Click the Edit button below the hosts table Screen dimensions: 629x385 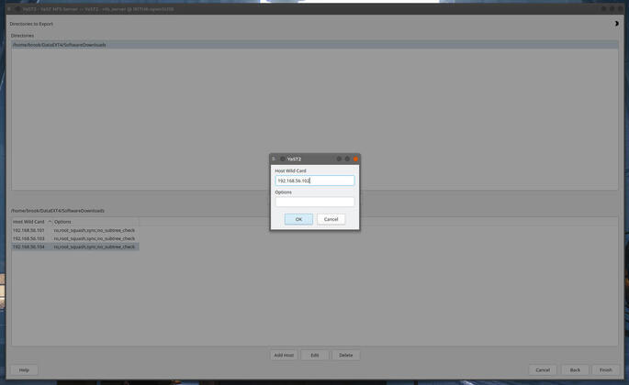pos(314,355)
